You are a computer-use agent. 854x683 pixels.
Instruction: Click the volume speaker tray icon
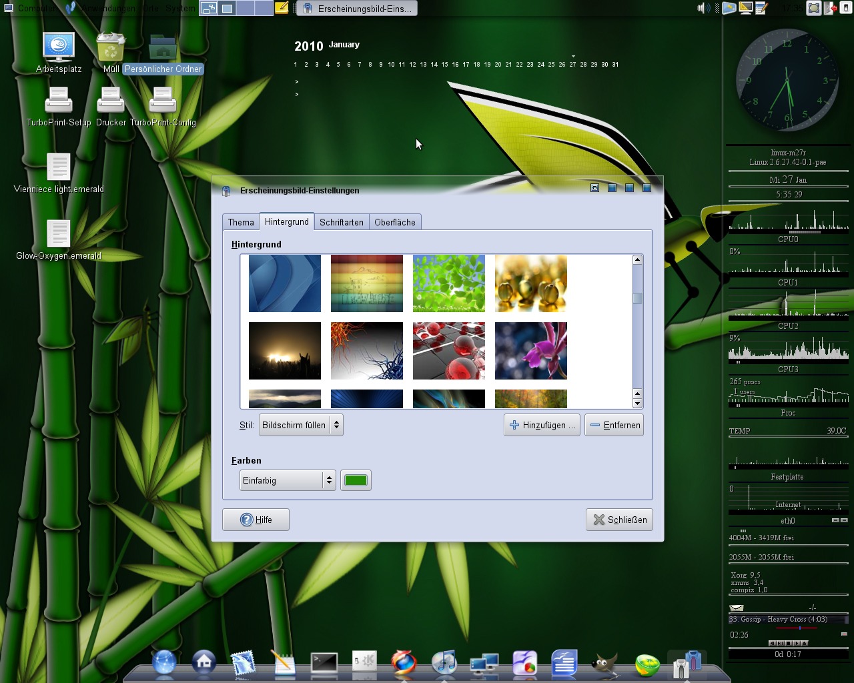tap(703, 8)
